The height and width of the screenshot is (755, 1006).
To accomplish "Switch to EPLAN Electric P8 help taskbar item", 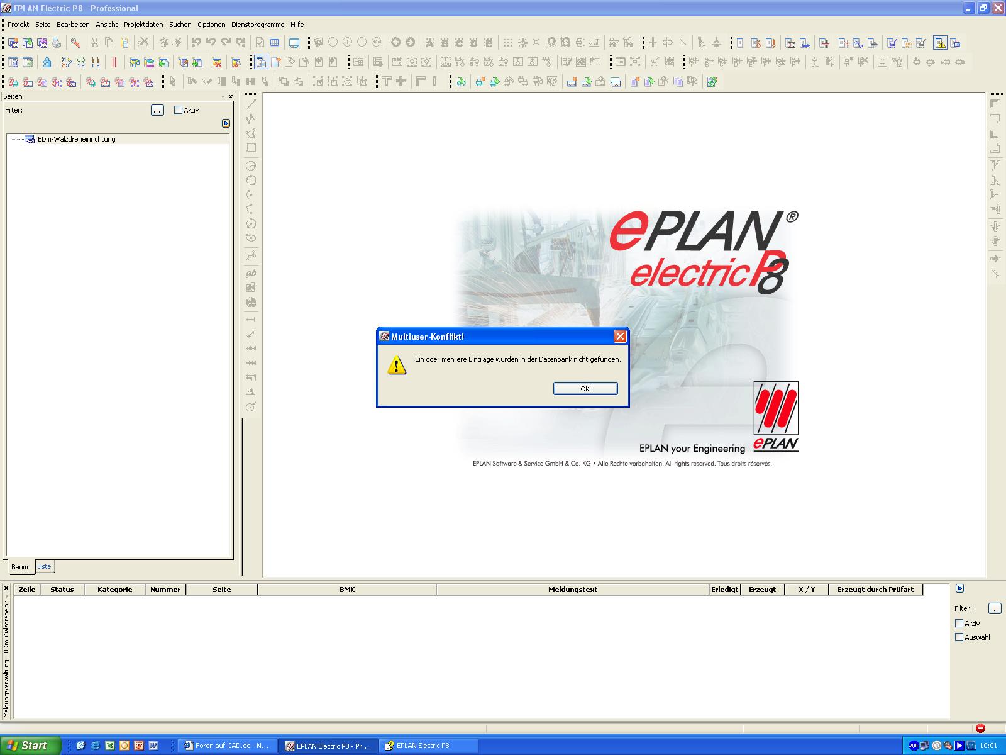I will pyautogui.click(x=429, y=746).
